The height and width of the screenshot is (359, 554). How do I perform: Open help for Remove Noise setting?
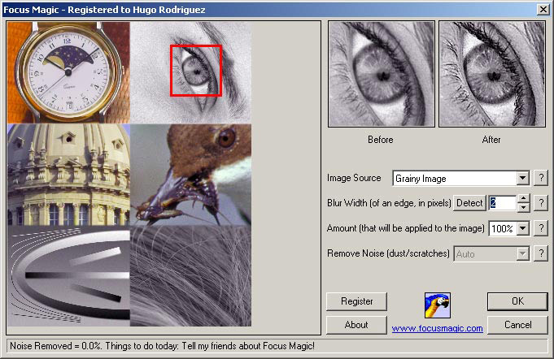541,253
